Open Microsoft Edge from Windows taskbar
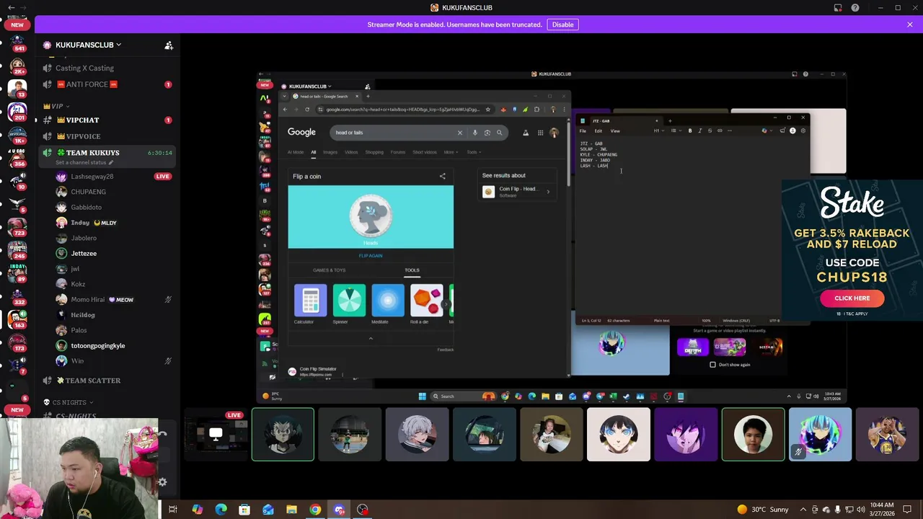Image resolution: width=923 pixels, height=519 pixels. pos(221,510)
